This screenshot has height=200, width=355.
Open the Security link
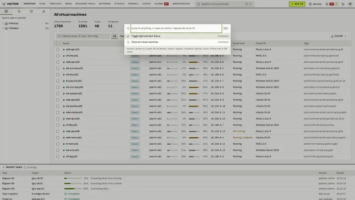[315, 4]
